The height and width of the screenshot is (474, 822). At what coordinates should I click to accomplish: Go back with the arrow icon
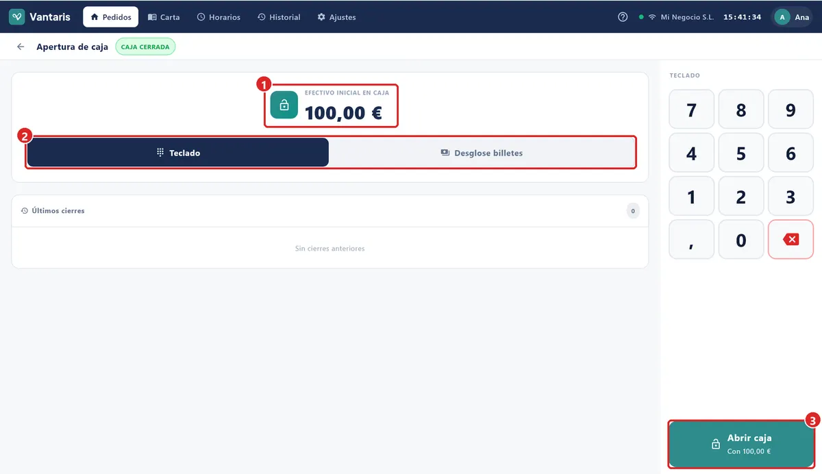point(21,47)
